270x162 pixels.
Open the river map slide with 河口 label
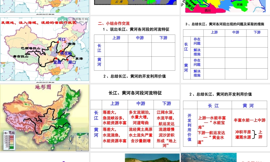[x=45, y=49]
